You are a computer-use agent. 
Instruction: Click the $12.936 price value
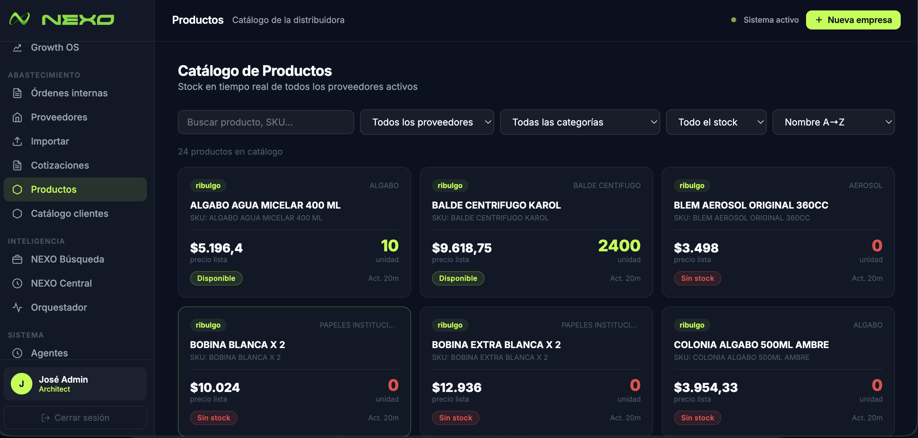point(457,388)
